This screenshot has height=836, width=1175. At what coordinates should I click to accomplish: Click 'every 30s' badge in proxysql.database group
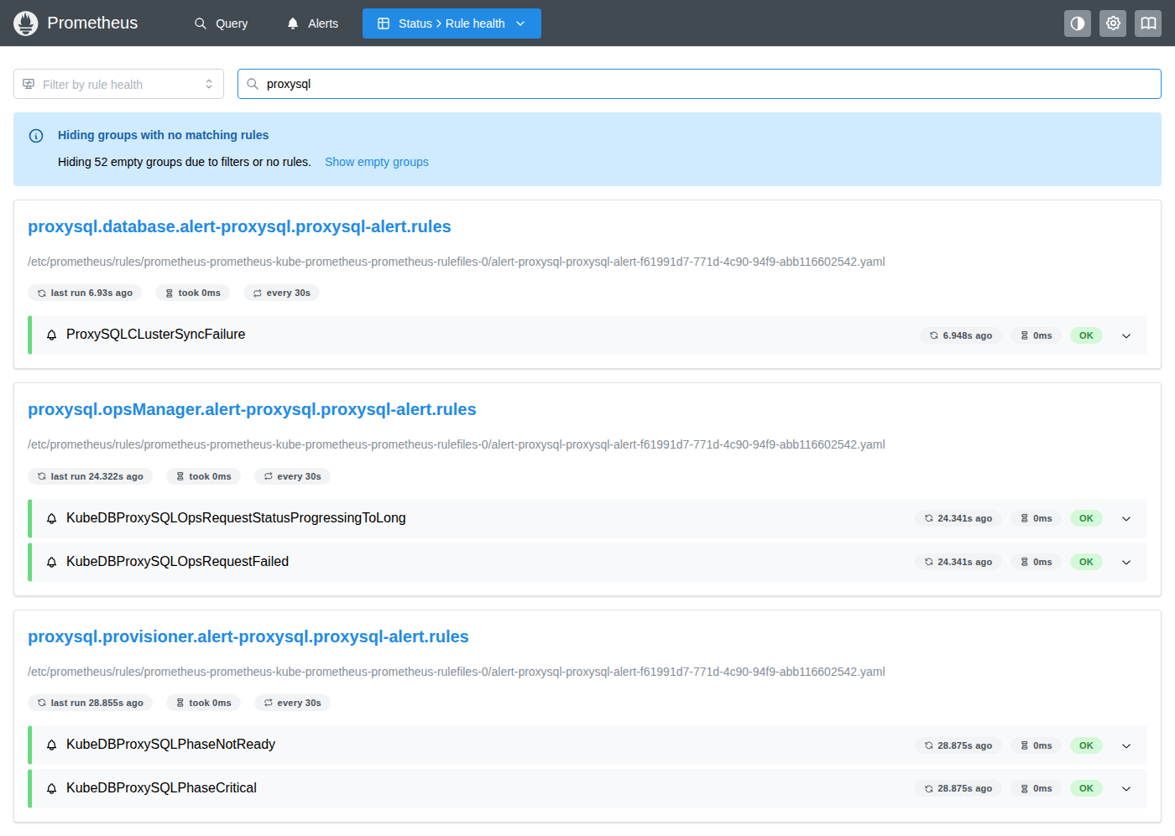(281, 293)
